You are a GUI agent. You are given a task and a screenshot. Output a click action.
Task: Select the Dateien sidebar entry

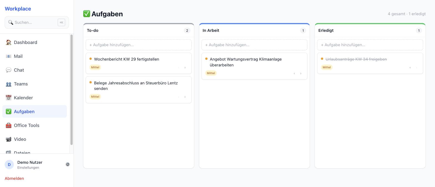click(34, 152)
